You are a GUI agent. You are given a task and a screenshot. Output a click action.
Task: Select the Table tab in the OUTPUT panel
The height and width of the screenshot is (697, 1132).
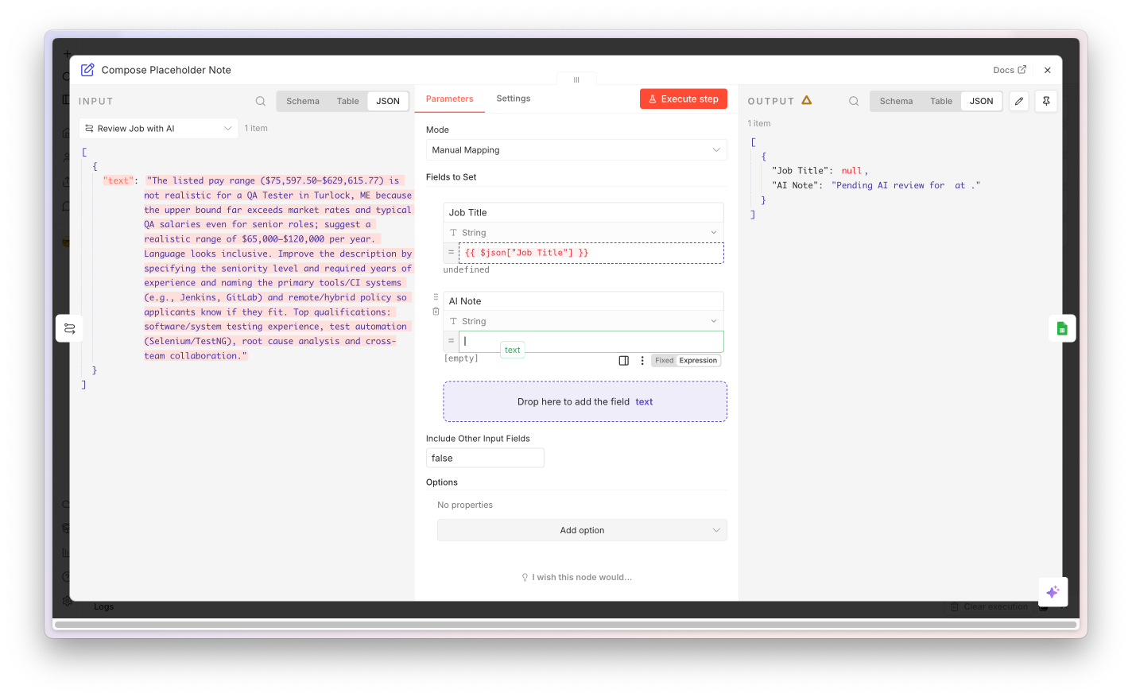(x=941, y=101)
